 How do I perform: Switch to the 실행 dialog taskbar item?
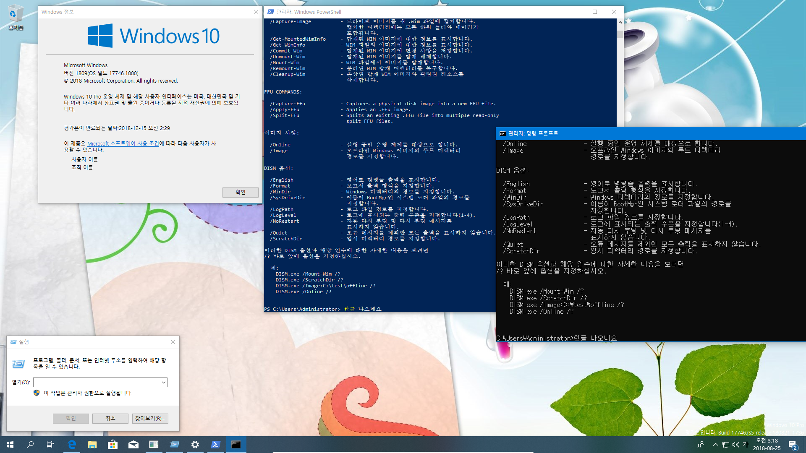pyautogui.click(x=174, y=445)
